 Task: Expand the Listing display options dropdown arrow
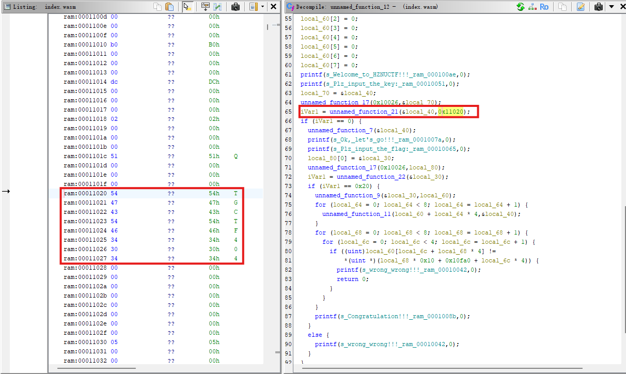point(262,7)
